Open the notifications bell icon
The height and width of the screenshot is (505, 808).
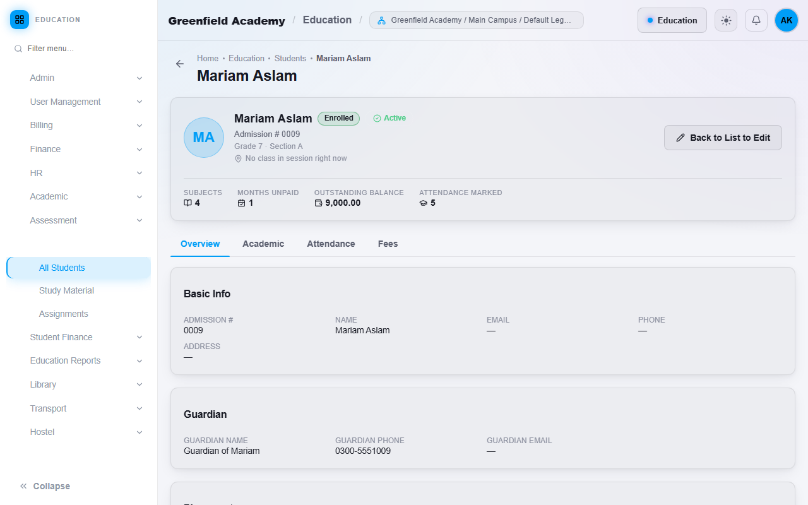pyautogui.click(x=756, y=20)
